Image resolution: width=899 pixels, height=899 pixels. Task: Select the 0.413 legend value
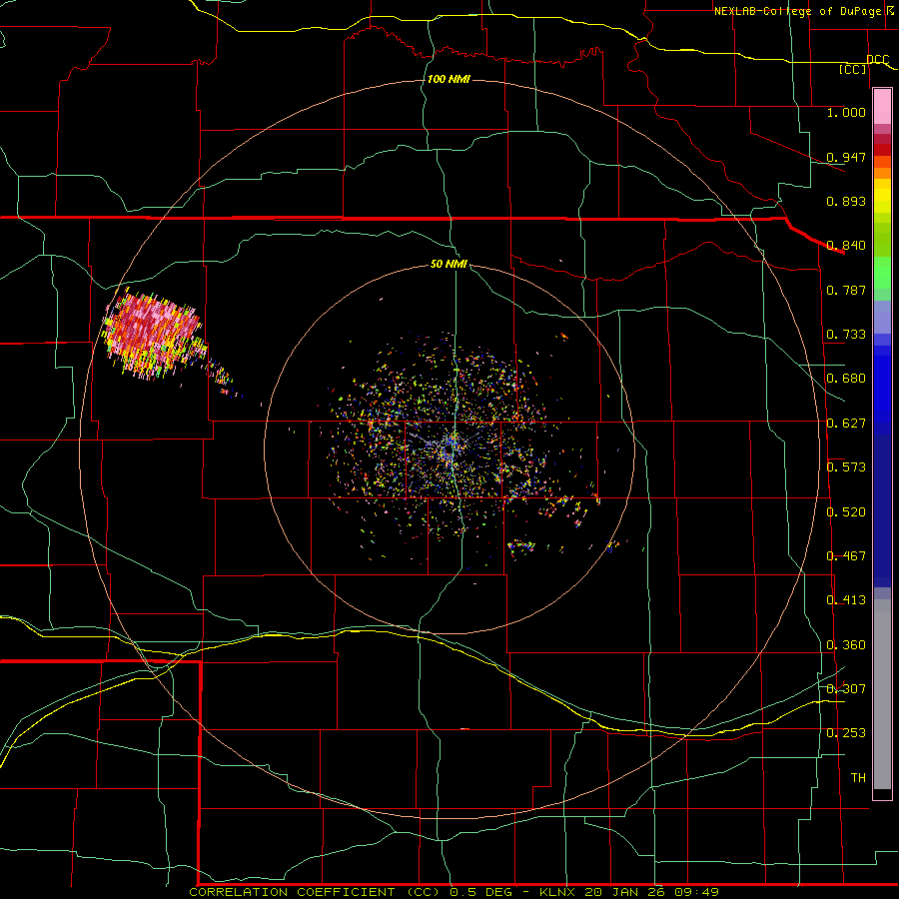coord(846,600)
